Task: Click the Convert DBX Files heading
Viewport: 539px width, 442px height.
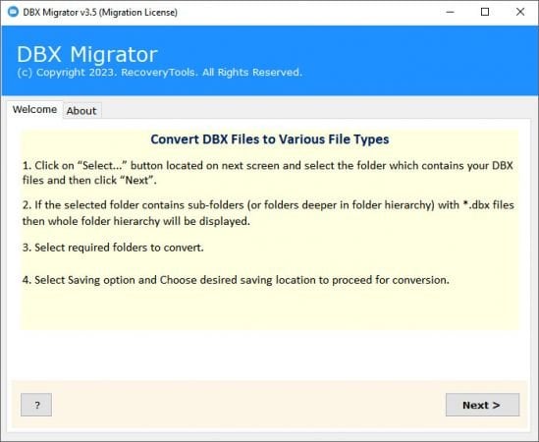Action: click(x=270, y=139)
